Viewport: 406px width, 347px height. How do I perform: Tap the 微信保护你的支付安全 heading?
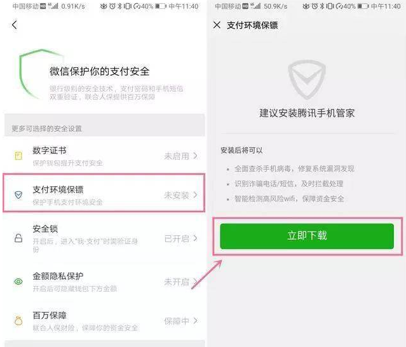pos(99,71)
